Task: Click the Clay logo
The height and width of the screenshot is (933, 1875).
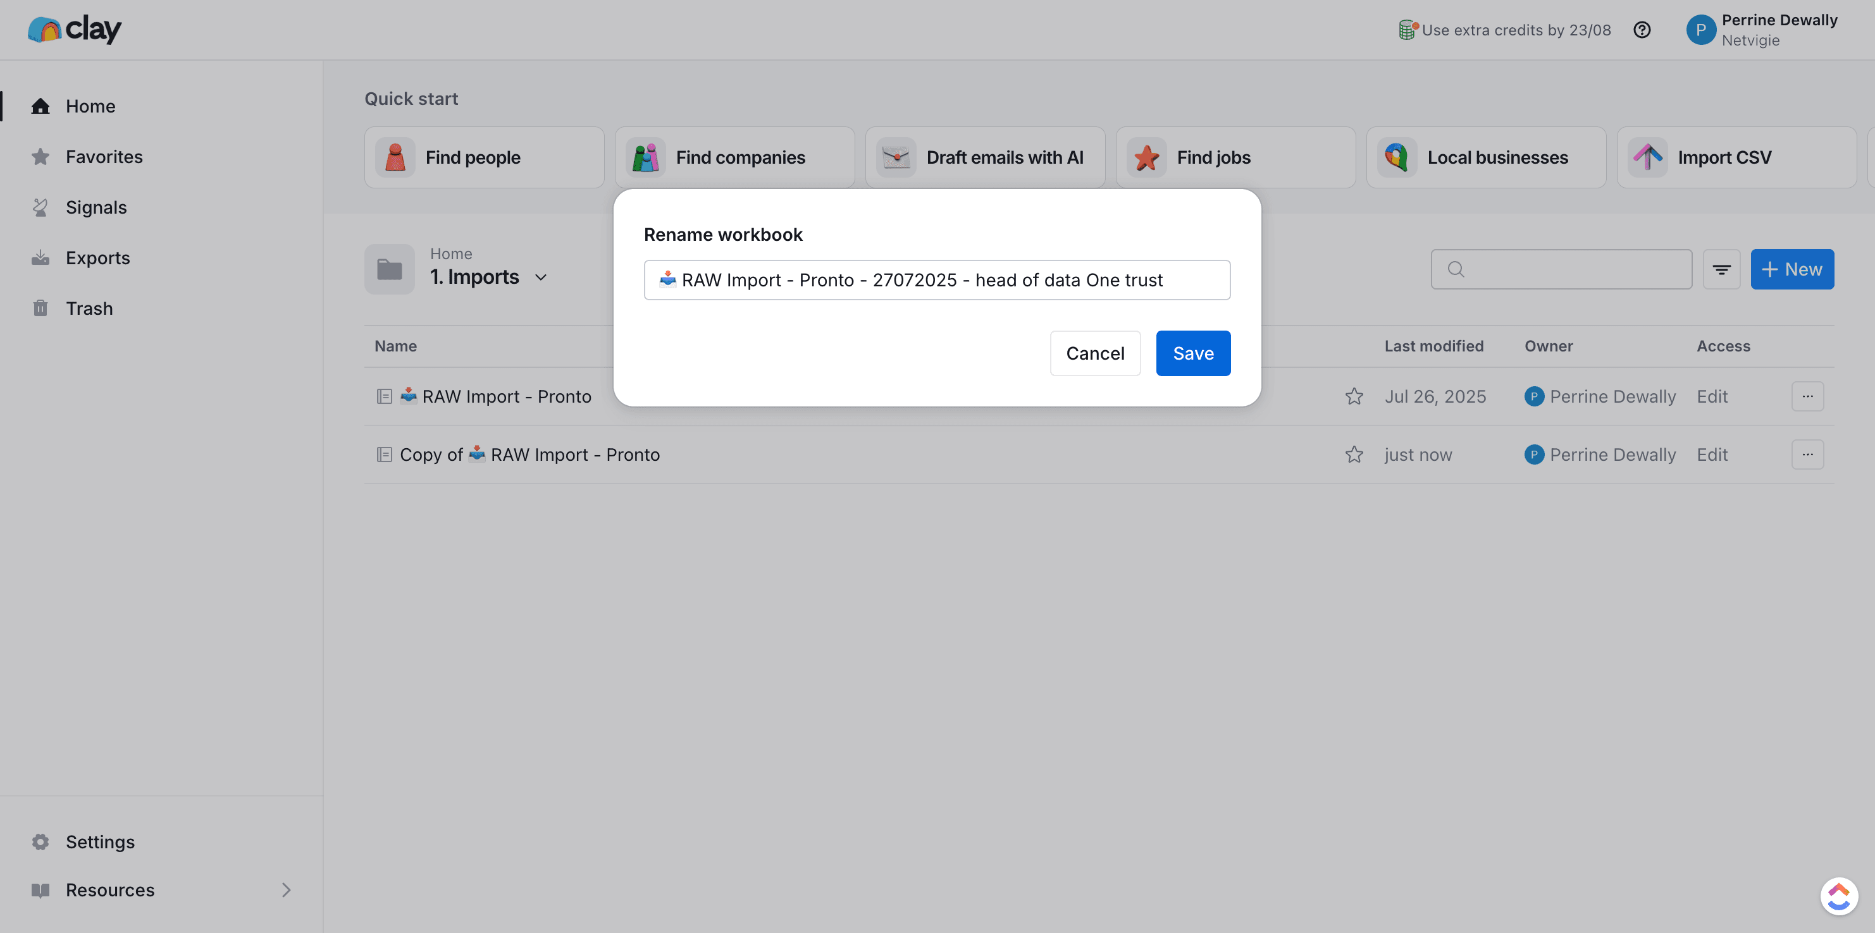Action: pos(74,29)
